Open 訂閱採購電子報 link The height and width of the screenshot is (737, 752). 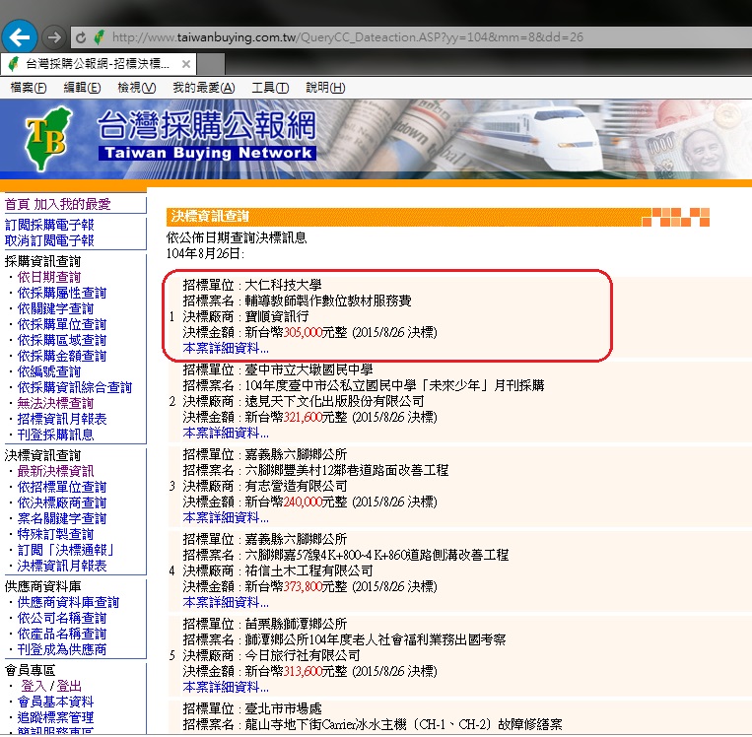(x=49, y=225)
